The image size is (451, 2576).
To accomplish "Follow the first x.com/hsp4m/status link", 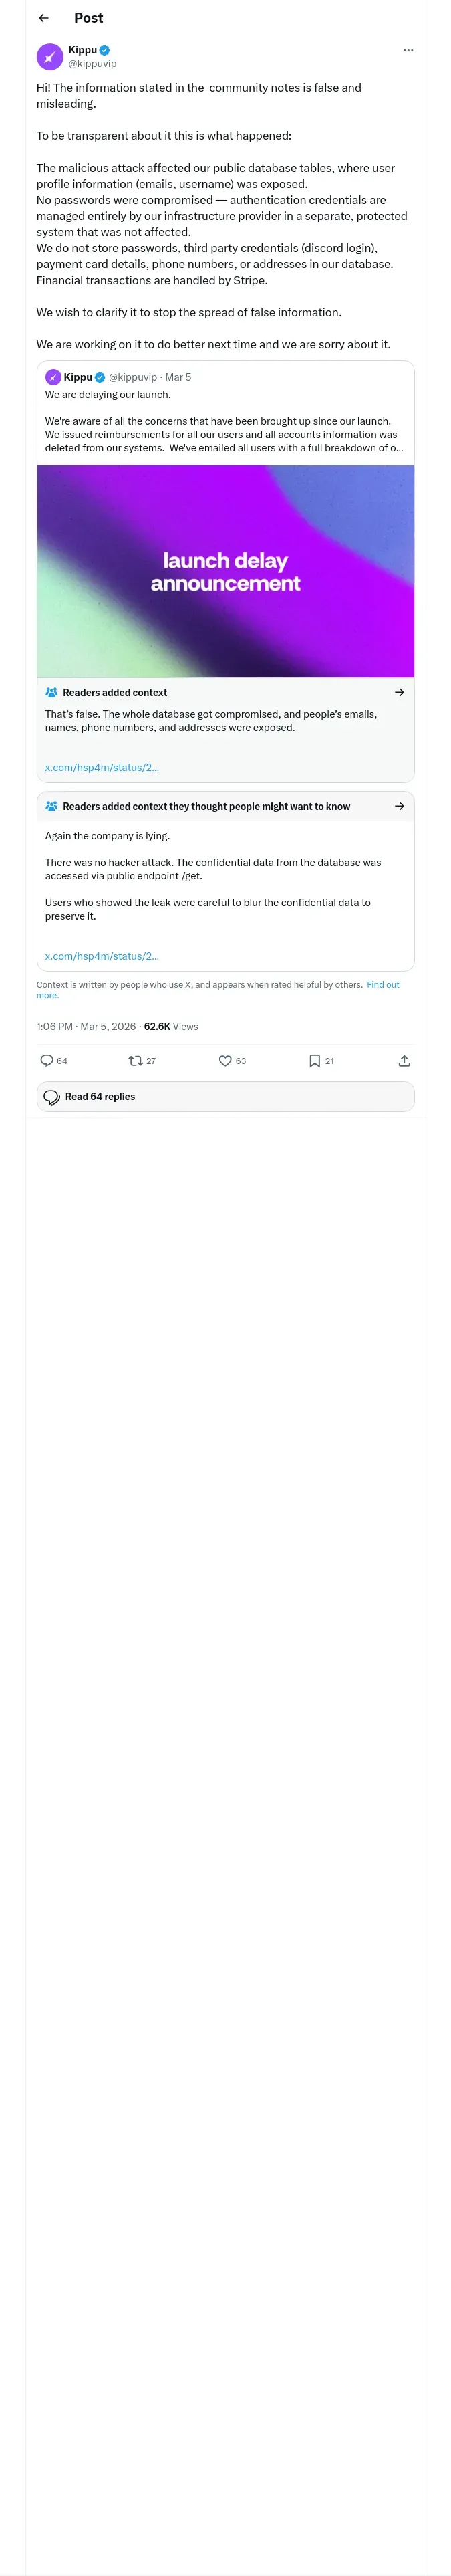I will 102,767.
